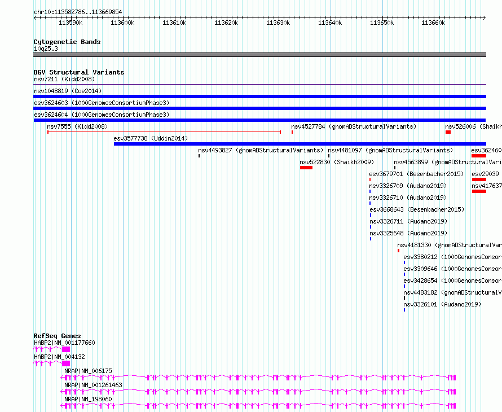Open gene NRAP|NM_198060 label
This screenshot has width=502, height=412.
pyautogui.click(x=88, y=399)
